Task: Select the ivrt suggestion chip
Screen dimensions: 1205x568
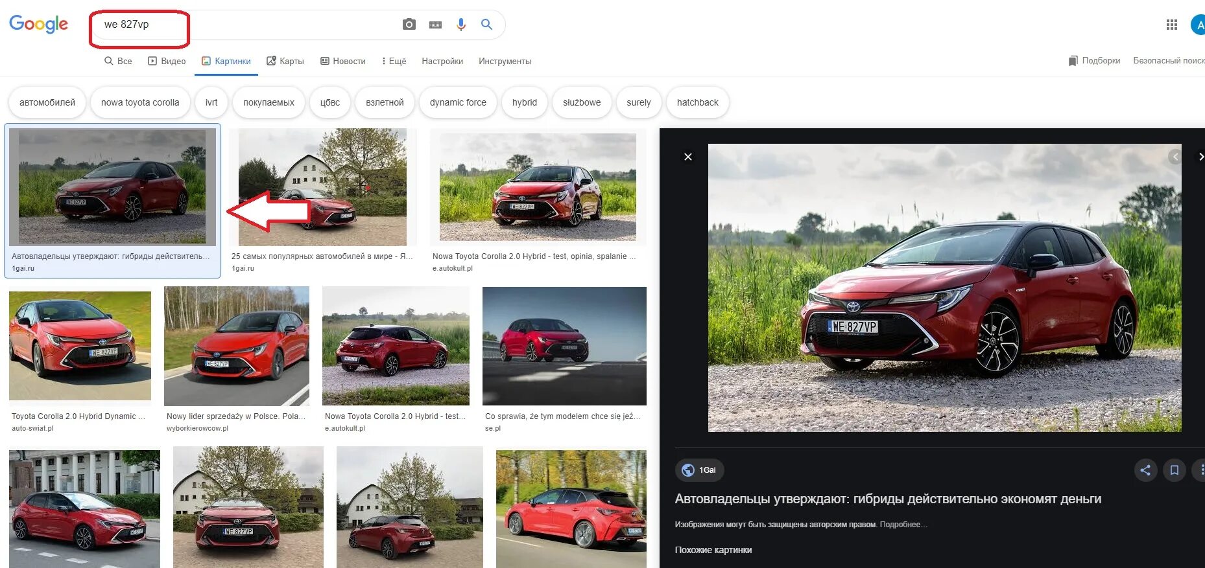Action: [x=211, y=102]
